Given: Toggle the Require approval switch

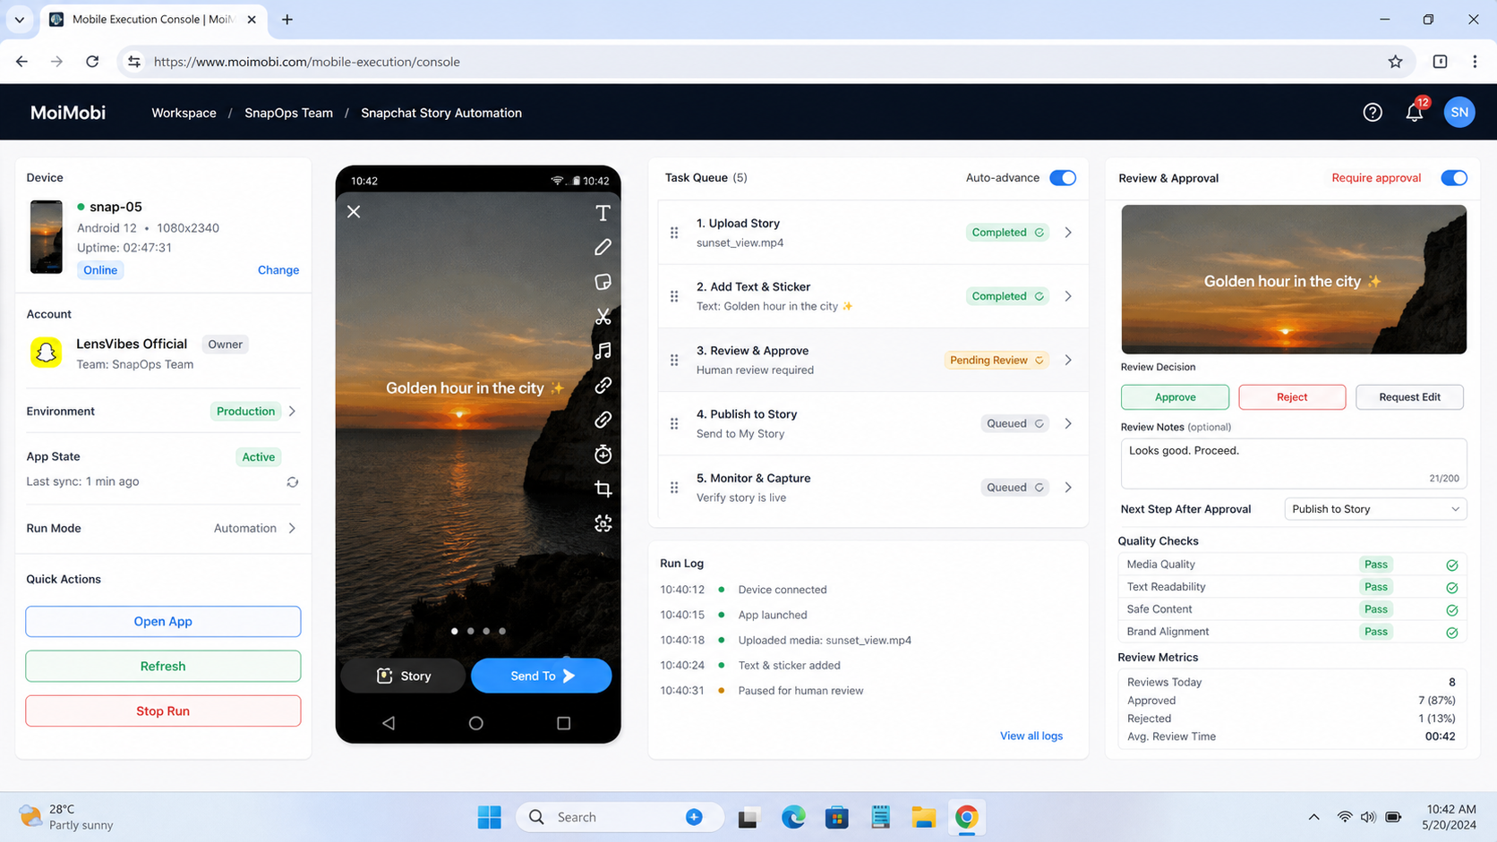Looking at the screenshot, I should (x=1454, y=178).
